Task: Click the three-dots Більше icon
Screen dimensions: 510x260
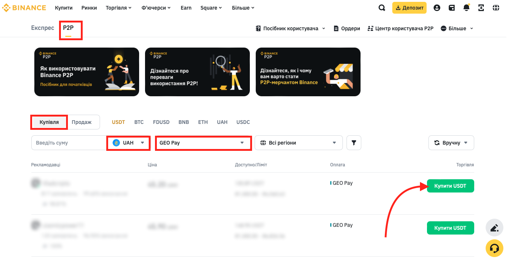Action: pyautogui.click(x=444, y=28)
